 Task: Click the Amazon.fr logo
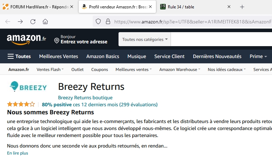pyautogui.click(x=26, y=39)
